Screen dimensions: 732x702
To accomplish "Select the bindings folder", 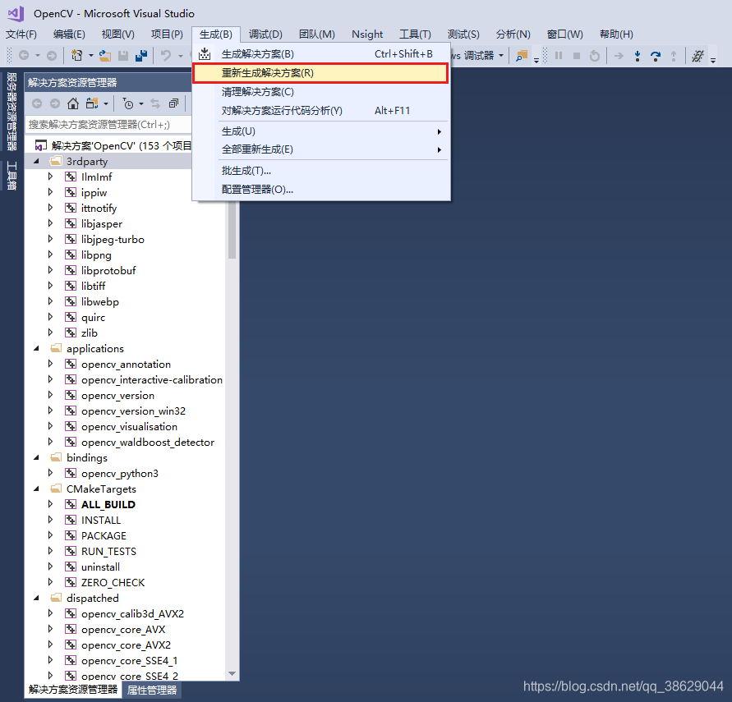I will (87, 457).
